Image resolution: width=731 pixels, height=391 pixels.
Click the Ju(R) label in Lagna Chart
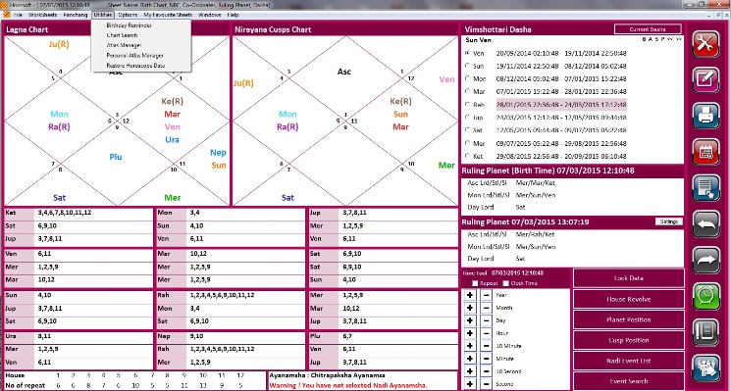pos(59,45)
